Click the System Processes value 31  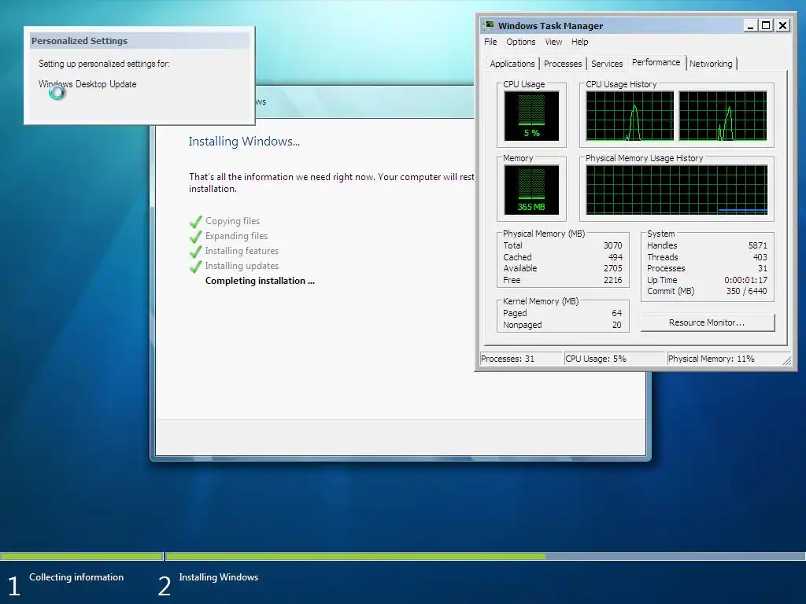click(x=762, y=268)
